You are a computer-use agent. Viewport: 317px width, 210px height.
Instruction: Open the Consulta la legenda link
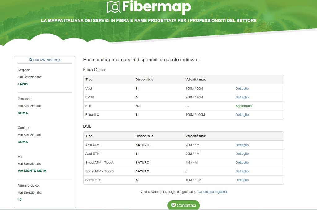tap(212, 192)
